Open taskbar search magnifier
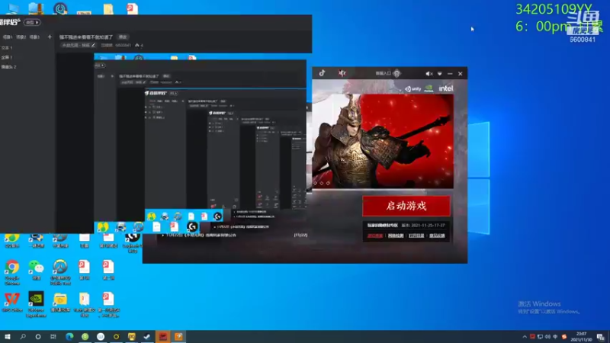This screenshot has width=610, height=343. (23, 336)
